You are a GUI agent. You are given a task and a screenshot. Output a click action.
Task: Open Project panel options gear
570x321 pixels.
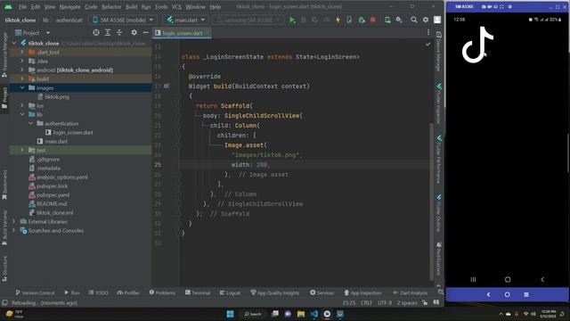click(x=134, y=33)
